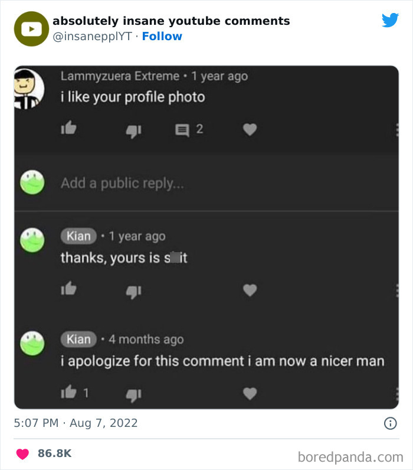The height and width of the screenshot is (470, 413).
Task: Like Lammyzuera Extreme's comment with thumbs up
Action: pyautogui.click(x=68, y=128)
